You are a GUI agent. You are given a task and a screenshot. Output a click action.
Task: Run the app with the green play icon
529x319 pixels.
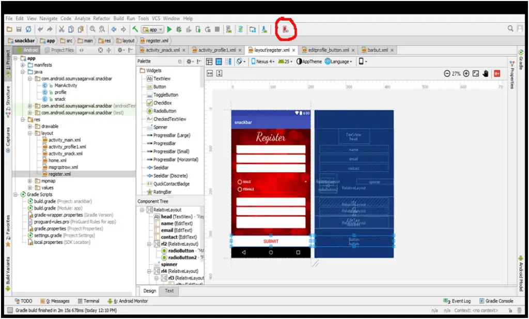point(169,29)
